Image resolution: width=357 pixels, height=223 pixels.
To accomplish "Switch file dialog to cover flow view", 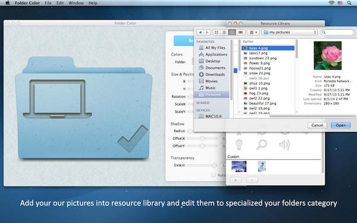I will pyautogui.click(x=240, y=32).
